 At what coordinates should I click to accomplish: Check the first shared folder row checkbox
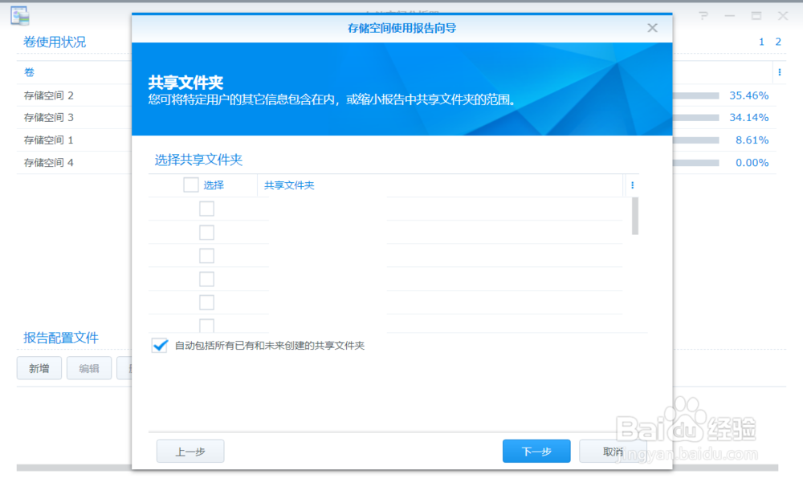[206, 208]
